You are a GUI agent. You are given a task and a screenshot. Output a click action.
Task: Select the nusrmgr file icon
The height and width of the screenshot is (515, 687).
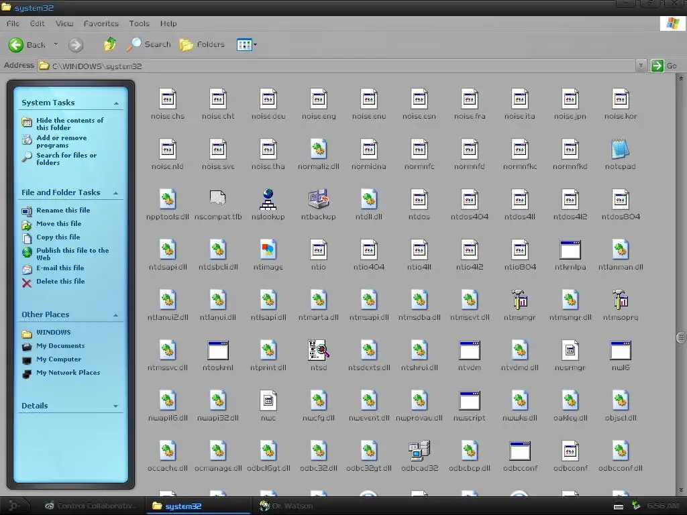[x=570, y=350]
